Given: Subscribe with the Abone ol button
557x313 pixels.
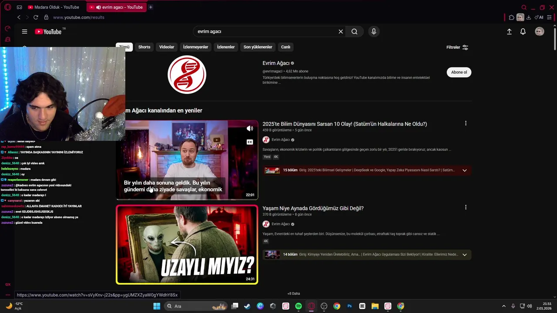Looking at the screenshot, I should pos(459,72).
